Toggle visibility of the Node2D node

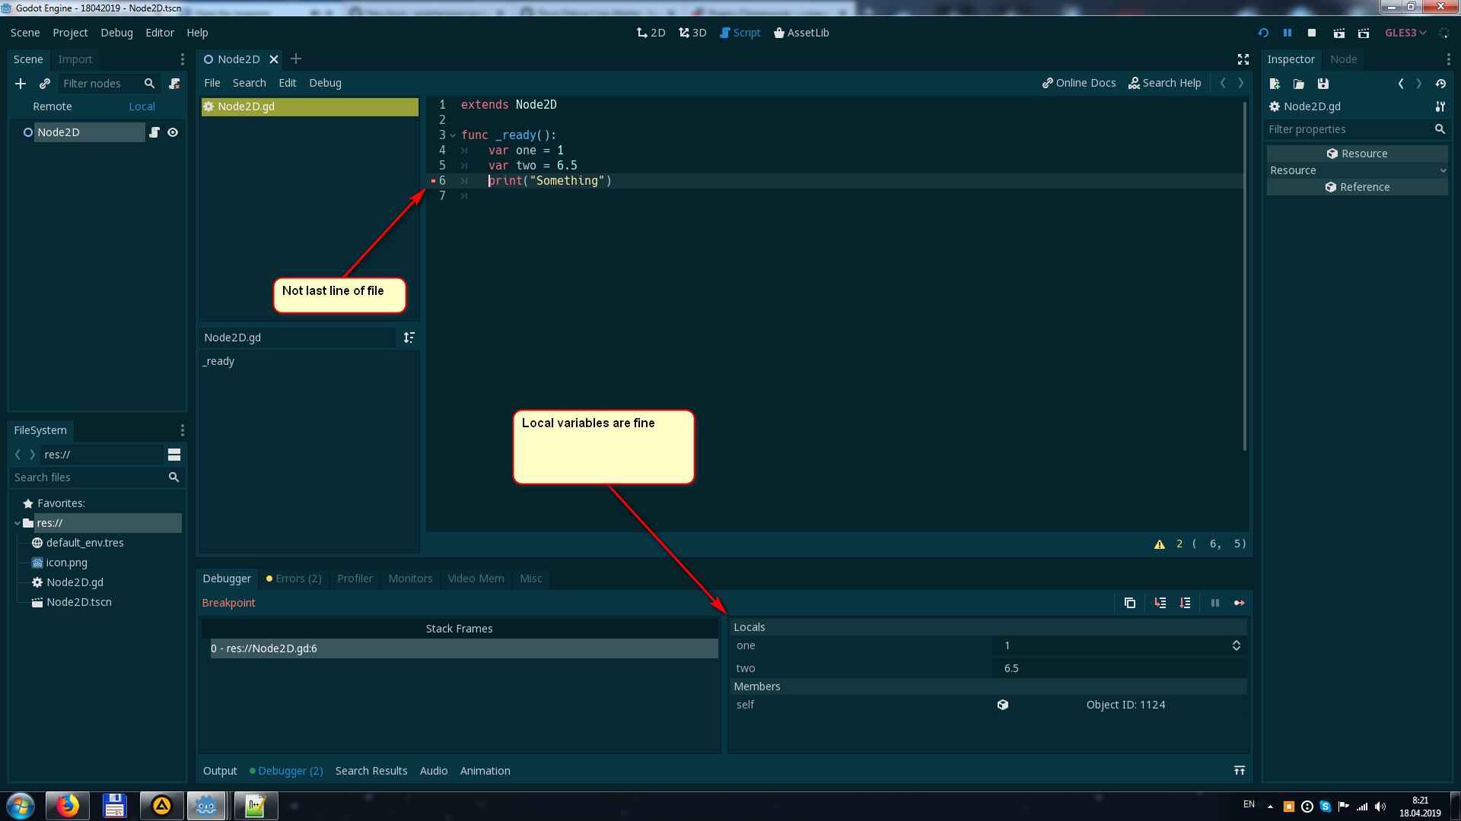pos(173,132)
